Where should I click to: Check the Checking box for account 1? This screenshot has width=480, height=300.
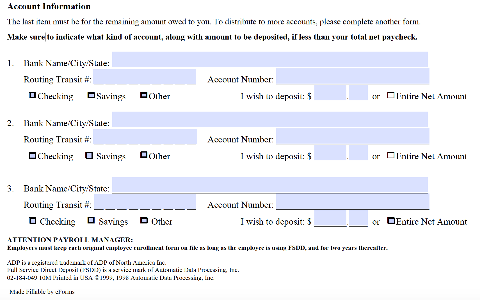(x=32, y=95)
